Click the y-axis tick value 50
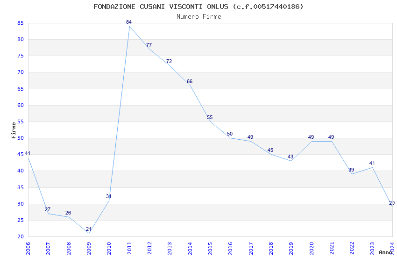This screenshot has height=257, width=397. tap(21, 138)
